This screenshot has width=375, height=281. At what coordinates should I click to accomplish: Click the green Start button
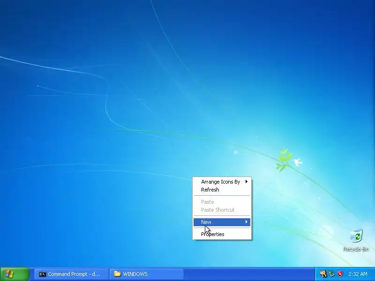(x=15, y=274)
